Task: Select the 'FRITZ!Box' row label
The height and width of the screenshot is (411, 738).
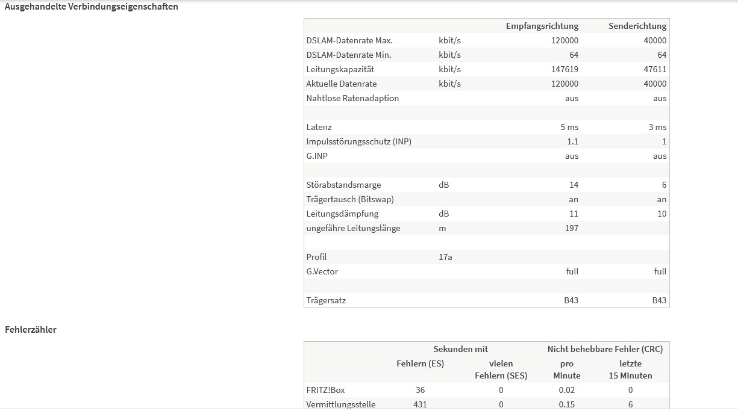Action: pyautogui.click(x=325, y=390)
